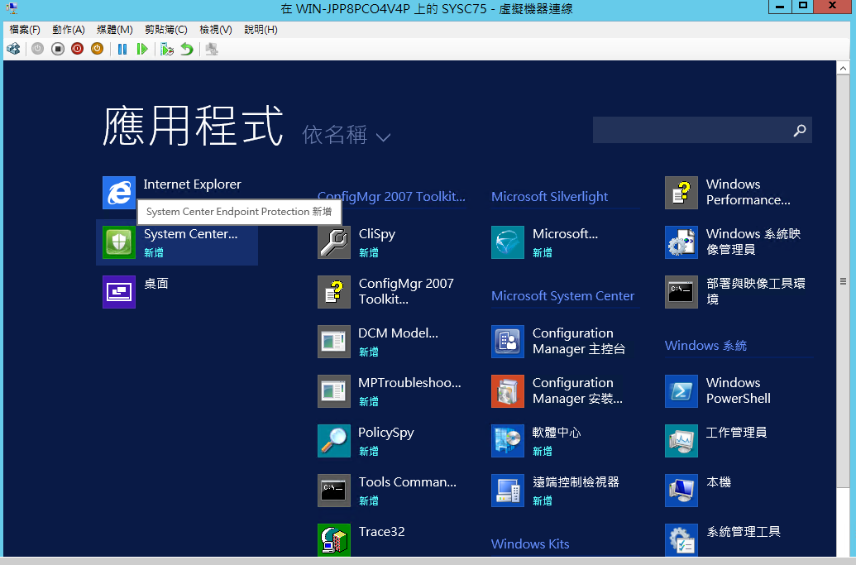
Task: Click the red Shut Down toolbar button
Action: [x=77, y=49]
